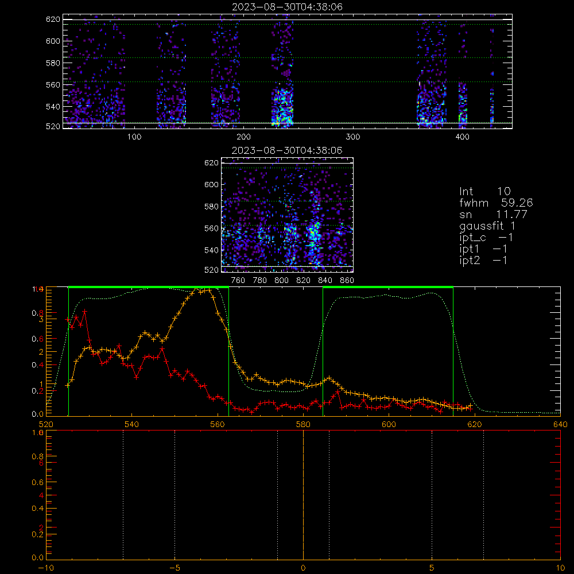Click the bright burst near 235 in top spectrogram
This screenshot has height=574, width=574.
pos(282,106)
